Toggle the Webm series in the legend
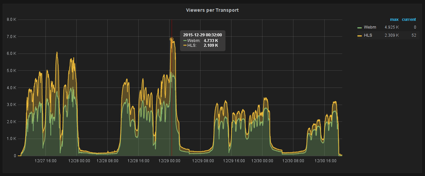This screenshot has width=425, height=176. [370, 27]
